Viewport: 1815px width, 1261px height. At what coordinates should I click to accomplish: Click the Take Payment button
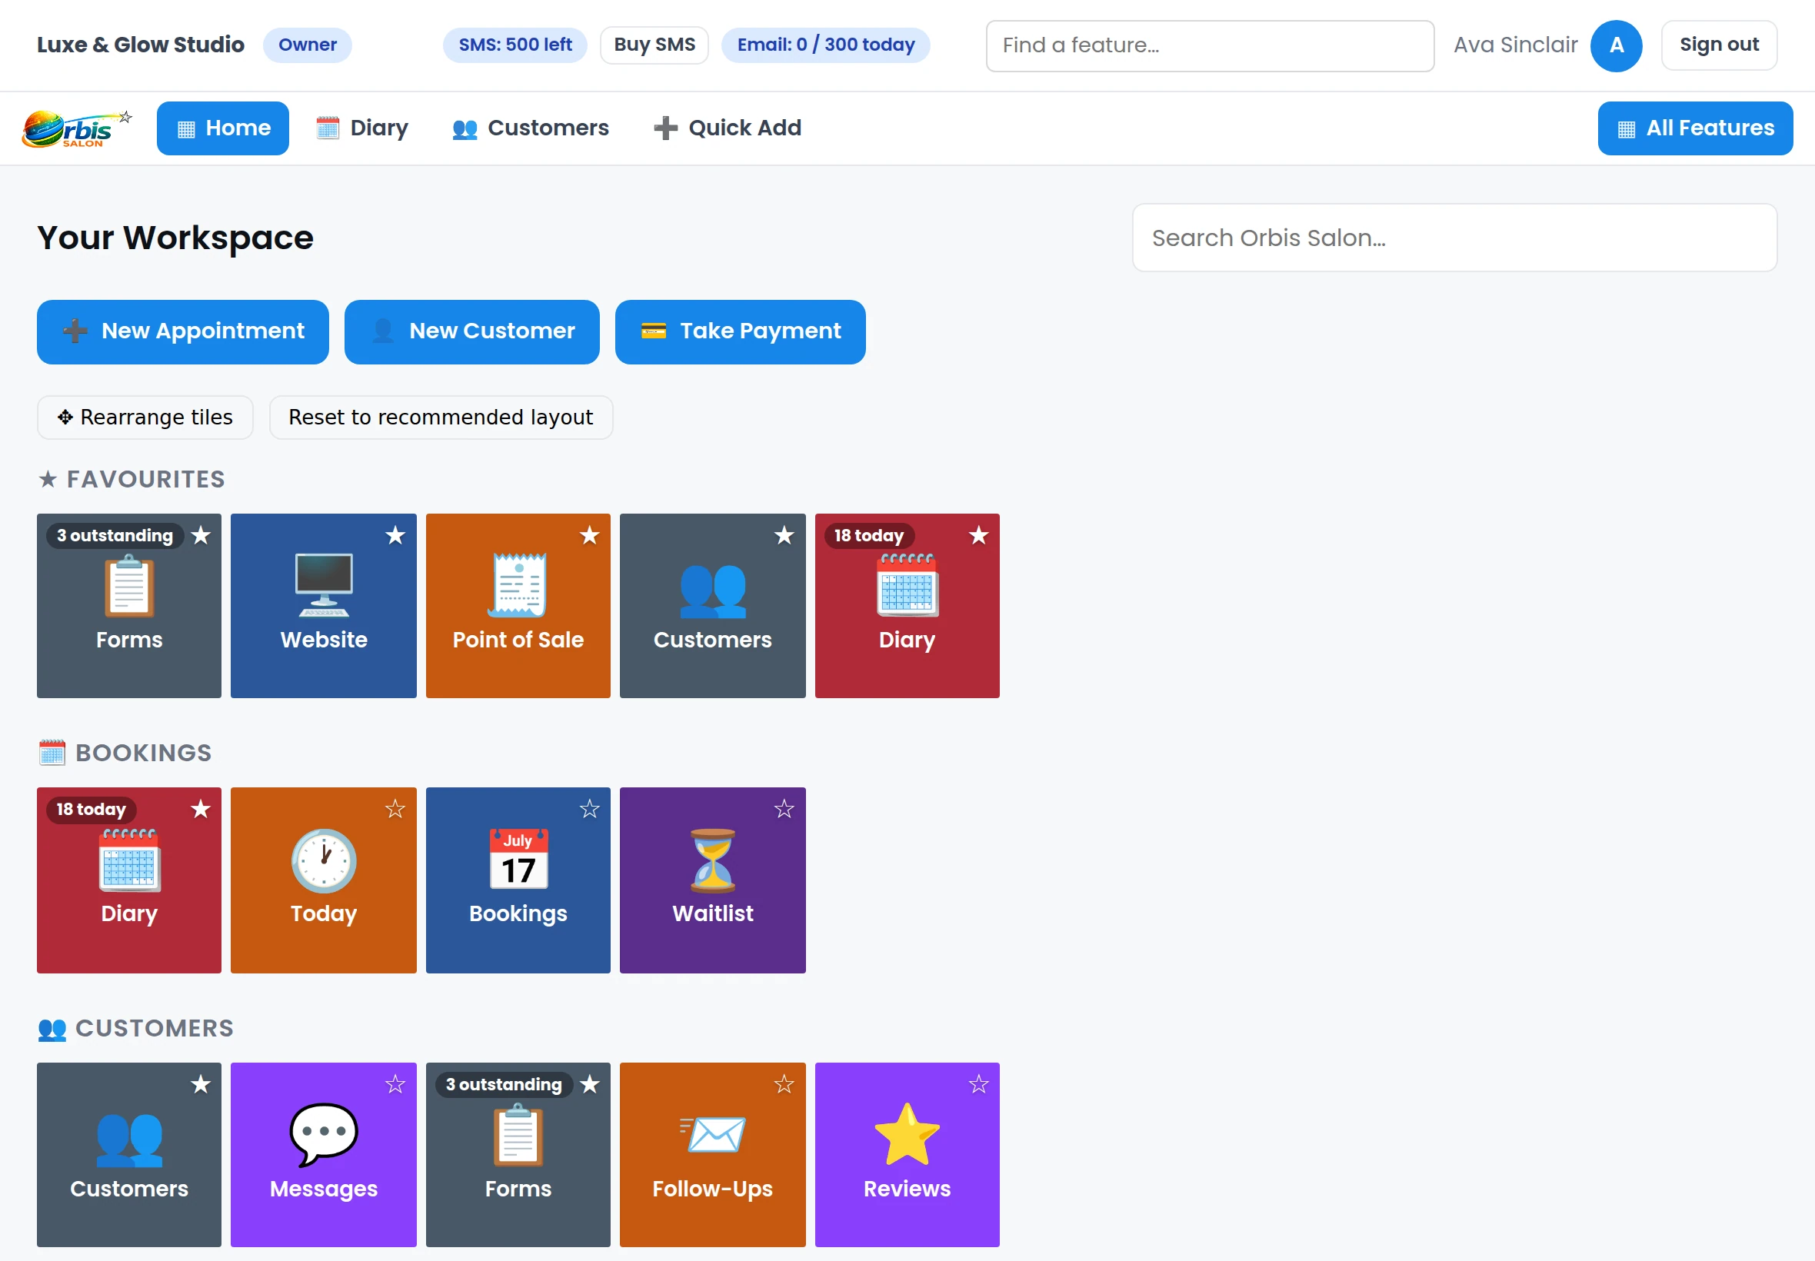point(741,331)
